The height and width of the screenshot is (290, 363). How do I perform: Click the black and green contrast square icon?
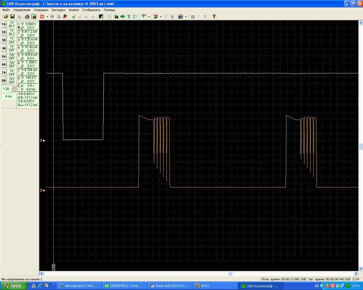101,17
